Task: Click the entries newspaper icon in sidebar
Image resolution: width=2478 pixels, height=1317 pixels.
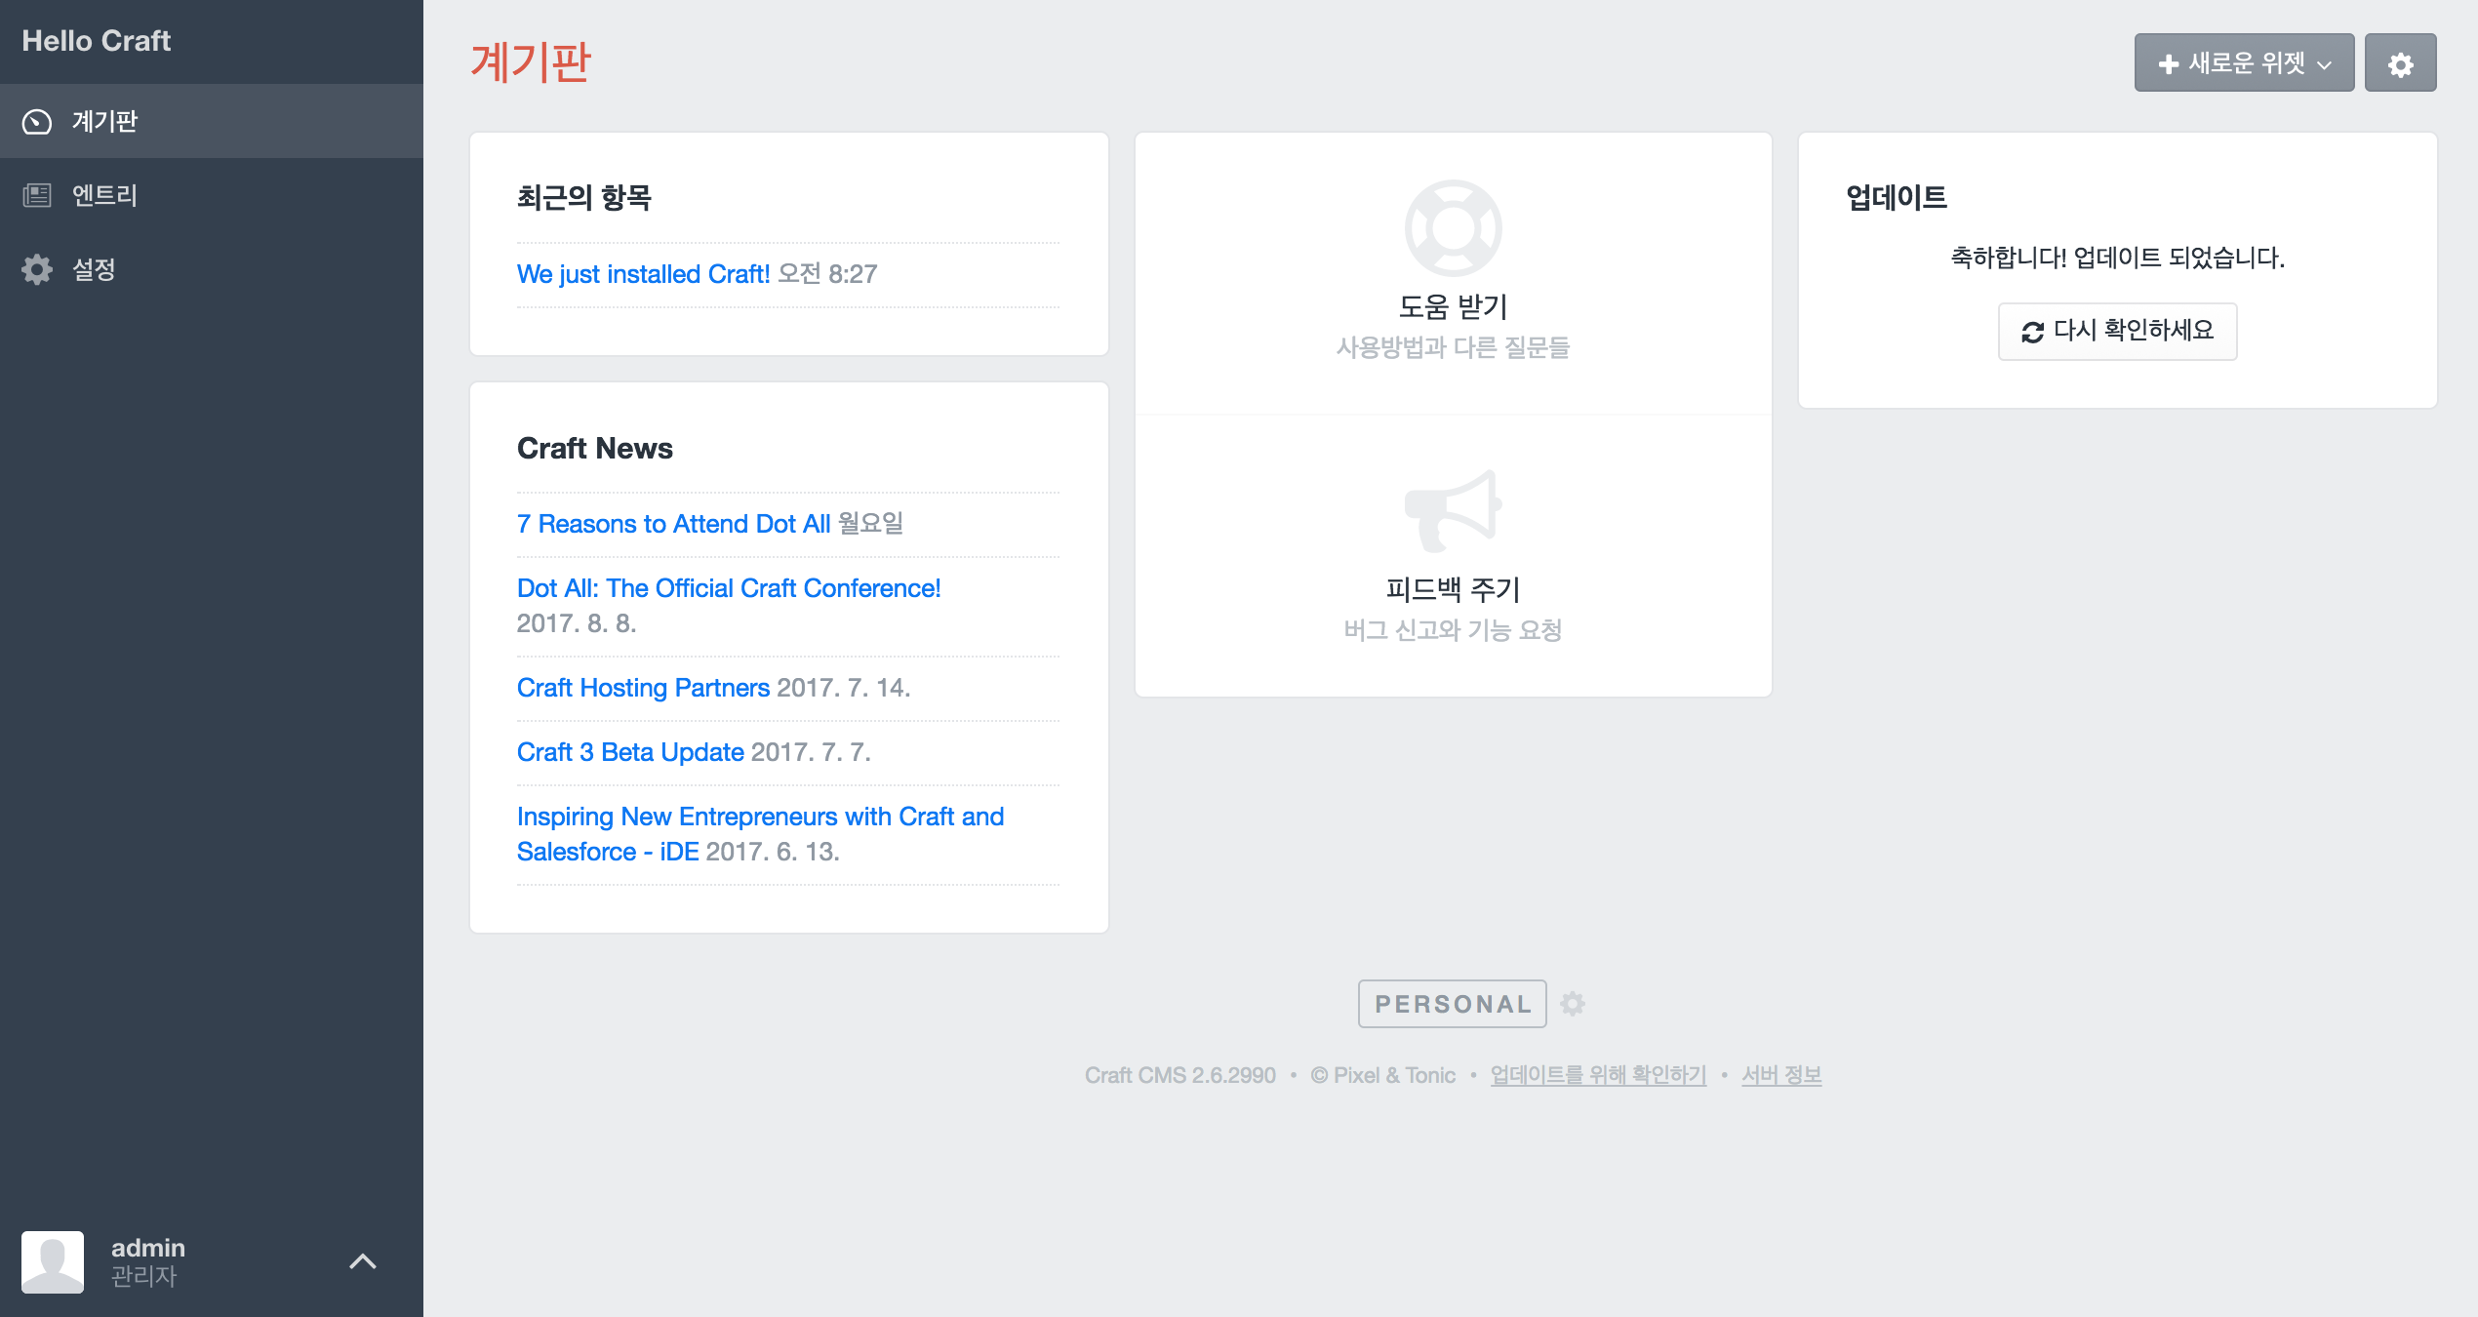Action: [x=37, y=196]
